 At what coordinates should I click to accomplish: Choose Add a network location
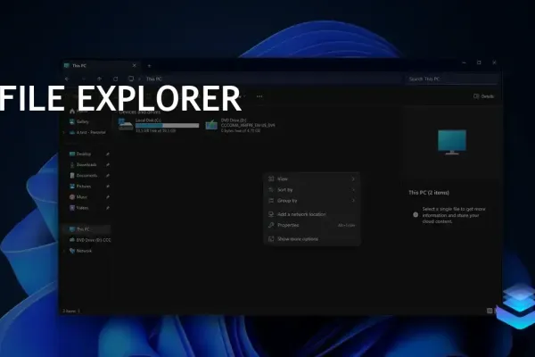pos(312,214)
